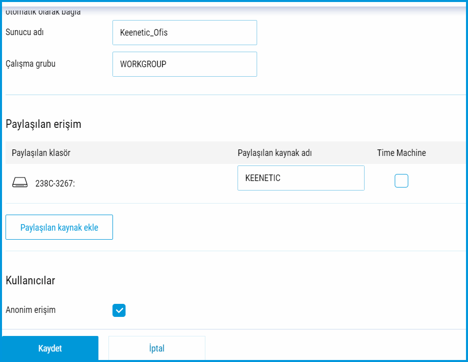Click the Kaydet button to save
The width and height of the screenshot is (468, 362).
pyautogui.click(x=50, y=348)
